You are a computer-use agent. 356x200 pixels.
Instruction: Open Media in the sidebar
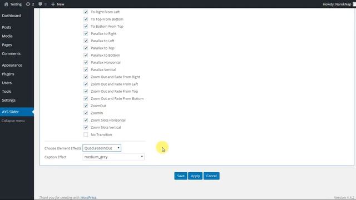[7, 36]
